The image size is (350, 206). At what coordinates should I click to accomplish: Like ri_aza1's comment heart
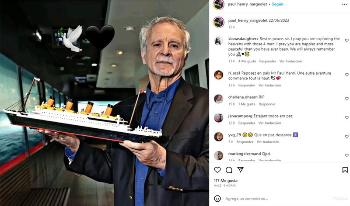[346, 75]
